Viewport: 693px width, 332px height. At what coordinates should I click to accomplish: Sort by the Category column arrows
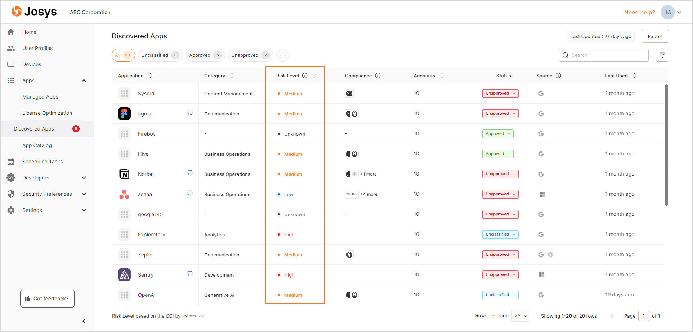click(x=232, y=76)
